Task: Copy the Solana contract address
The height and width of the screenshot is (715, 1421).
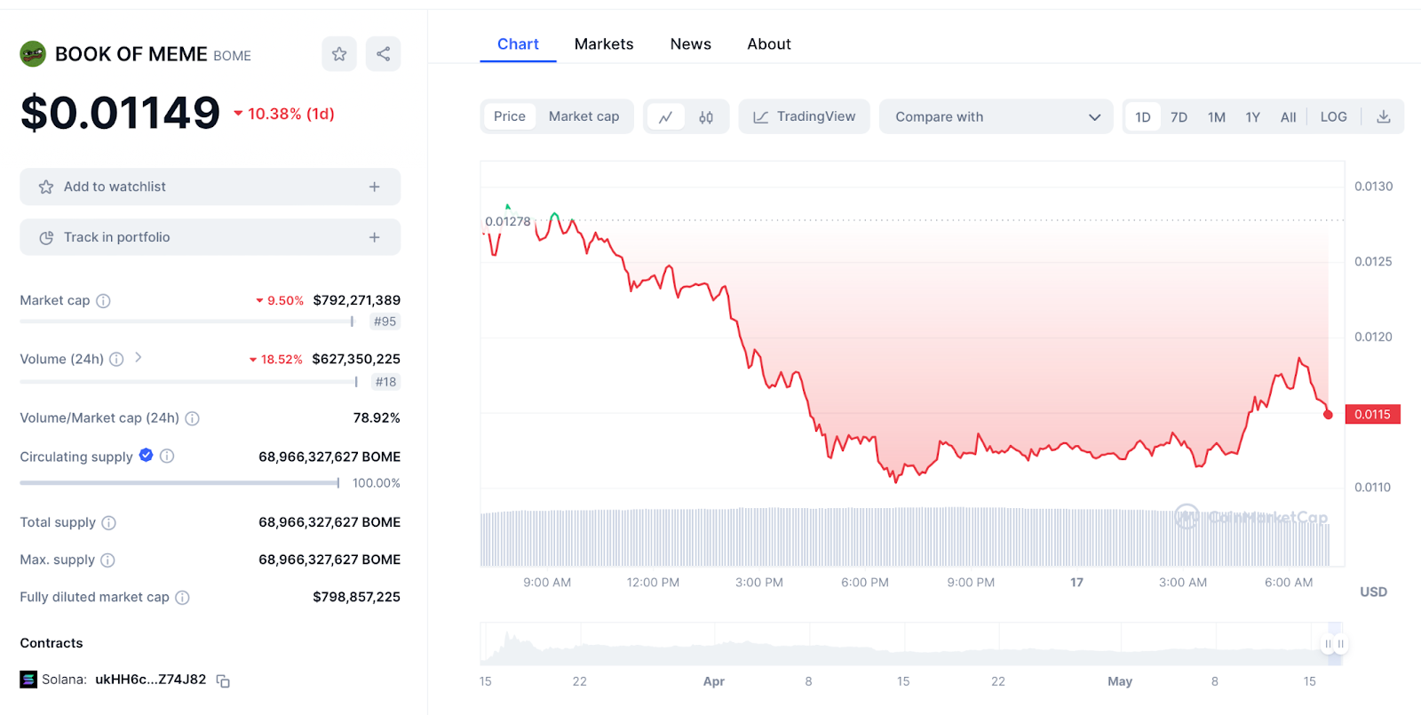Action: pyautogui.click(x=223, y=681)
